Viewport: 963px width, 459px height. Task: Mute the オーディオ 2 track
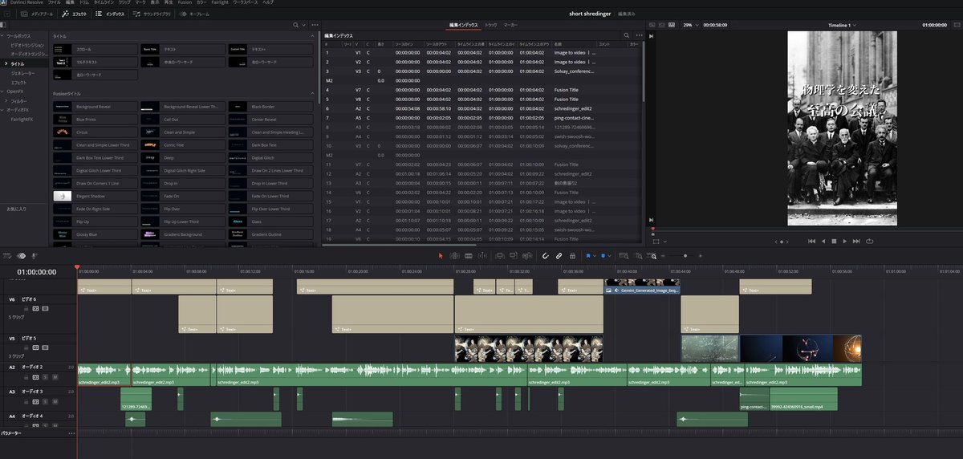(56, 376)
